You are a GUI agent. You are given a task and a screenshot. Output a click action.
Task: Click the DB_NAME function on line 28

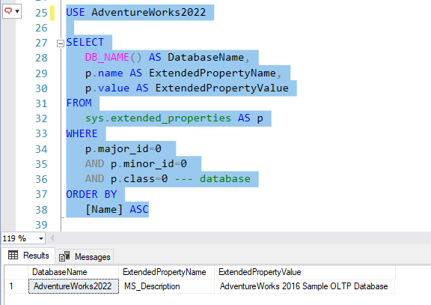tap(107, 57)
